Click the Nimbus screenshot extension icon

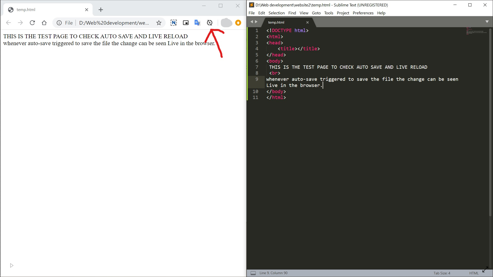pyautogui.click(x=174, y=23)
